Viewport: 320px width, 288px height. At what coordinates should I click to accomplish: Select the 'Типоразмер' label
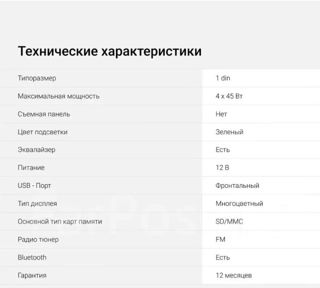pyautogui.click(x=37, y=78)
